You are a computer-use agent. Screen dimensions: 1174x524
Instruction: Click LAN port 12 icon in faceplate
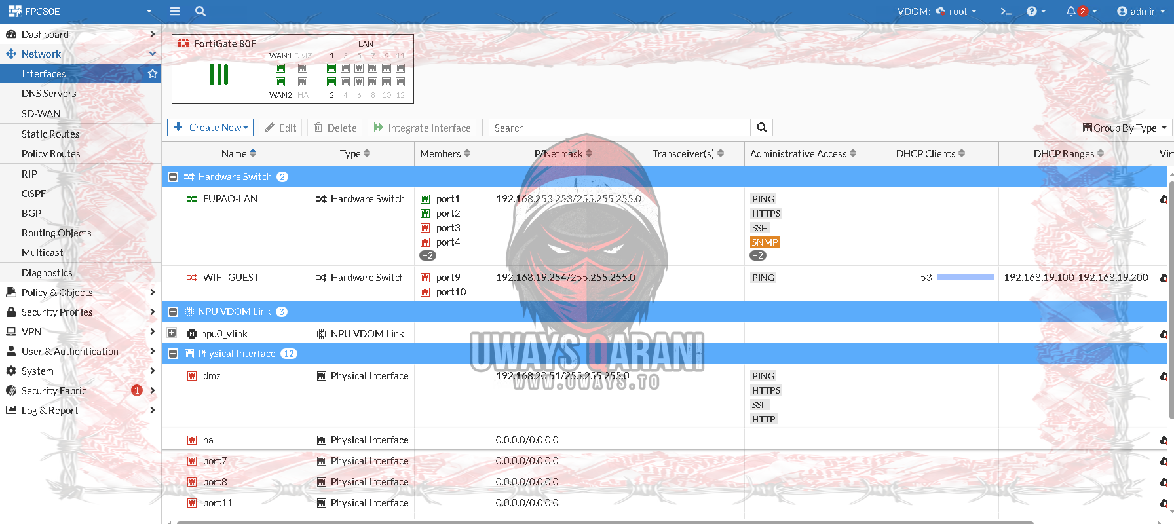click(x=400, y=82)
